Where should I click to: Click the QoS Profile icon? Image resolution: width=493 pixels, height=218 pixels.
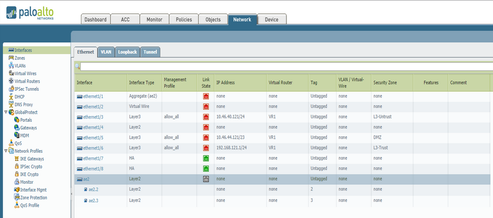17,205
